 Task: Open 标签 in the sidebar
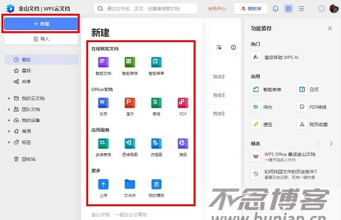tap(22, 142)
